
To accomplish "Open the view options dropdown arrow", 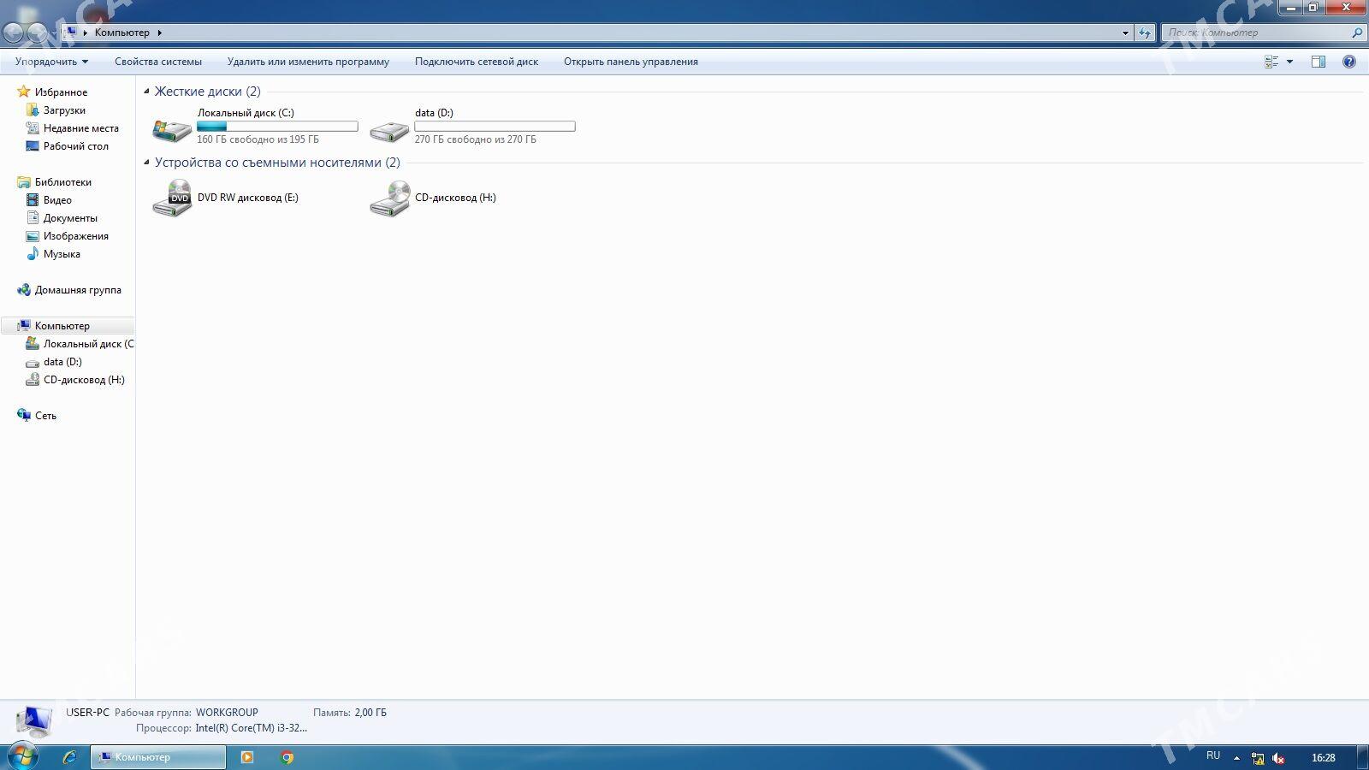I will (1289, 62).
